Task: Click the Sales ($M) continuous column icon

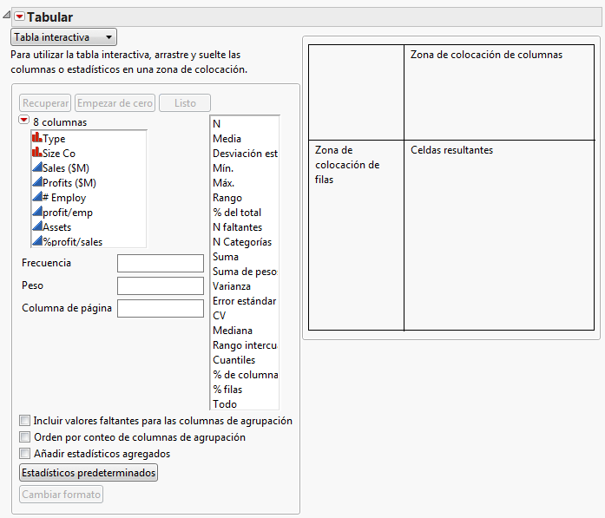Action: 36,167
